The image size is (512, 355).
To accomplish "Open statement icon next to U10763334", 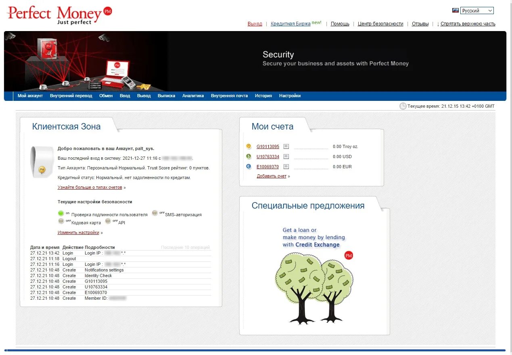I will (286, 157).
